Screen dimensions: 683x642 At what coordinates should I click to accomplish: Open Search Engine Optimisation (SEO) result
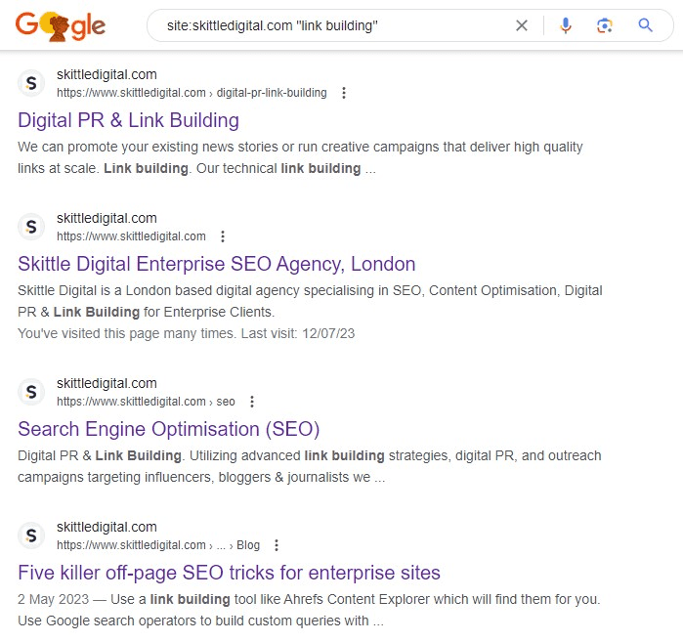pos(169,429)
